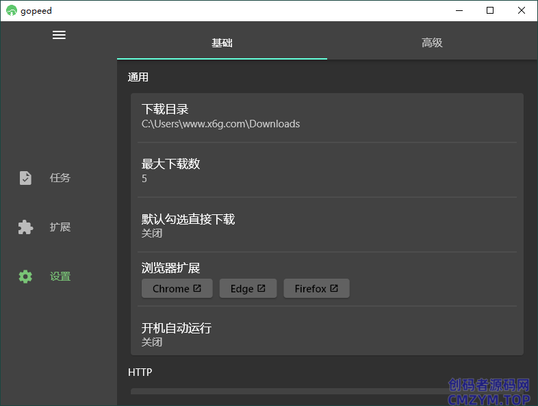Click the green 设置 gear icon
The width and height of the screenshot is (538, 406).
[25, 277]
